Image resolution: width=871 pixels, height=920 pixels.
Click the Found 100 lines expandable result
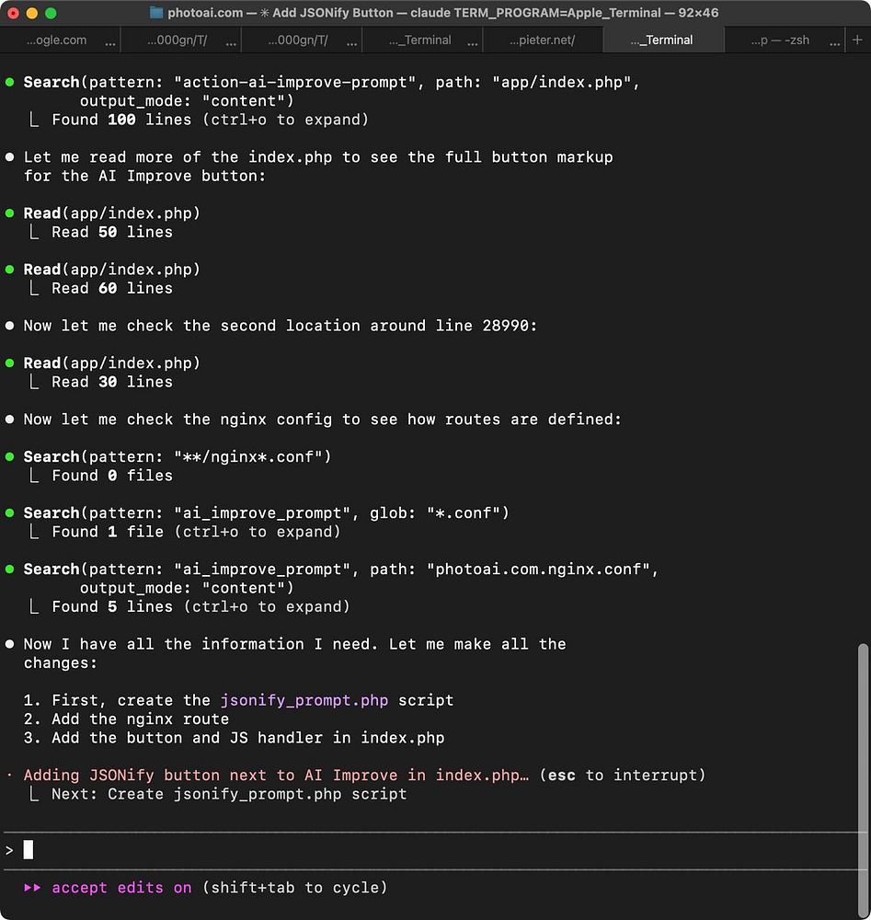(210, 120)
